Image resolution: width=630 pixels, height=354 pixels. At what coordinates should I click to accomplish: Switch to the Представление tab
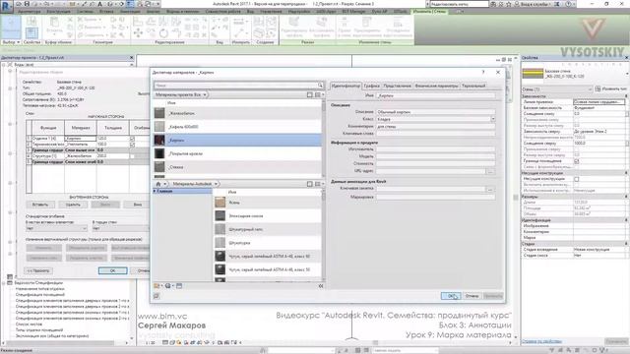(x=397, y=86)
